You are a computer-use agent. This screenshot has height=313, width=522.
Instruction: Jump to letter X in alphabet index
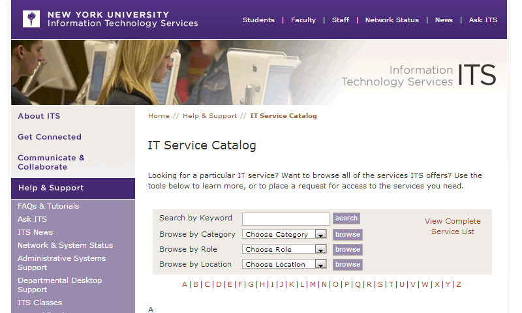[437, 284]
